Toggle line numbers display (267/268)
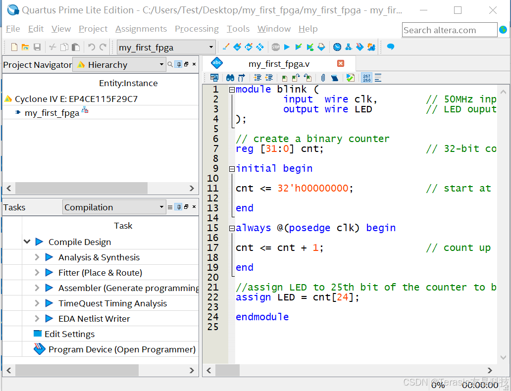This screenshot has width=511, height=391. [366, 78]
